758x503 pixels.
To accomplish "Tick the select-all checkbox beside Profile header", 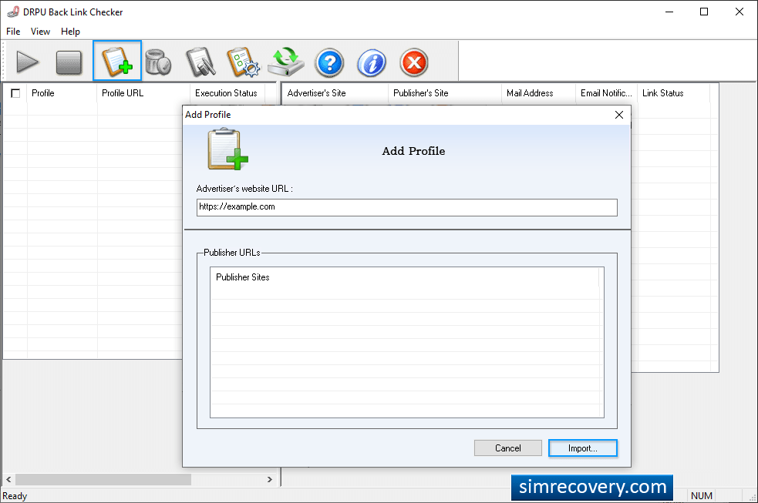I will point(15,93).
